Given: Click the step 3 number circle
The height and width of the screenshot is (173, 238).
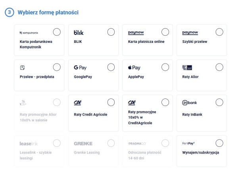Looking at the screenshot, I should 9,12.
